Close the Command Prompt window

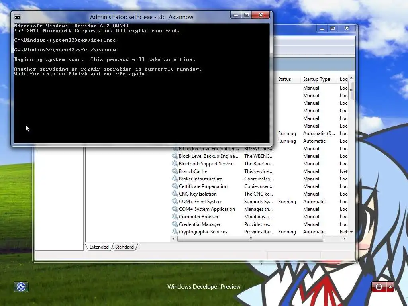pyautogui.click(x=261, y=15)
